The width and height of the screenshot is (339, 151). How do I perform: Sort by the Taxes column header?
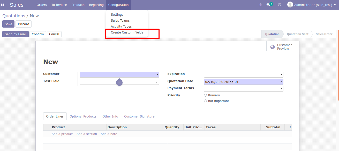pos(232,127)
